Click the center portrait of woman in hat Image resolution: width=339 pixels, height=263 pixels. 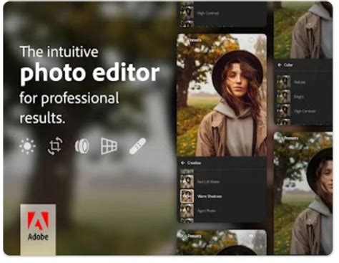pyautogui.click(x=222, y=95)
